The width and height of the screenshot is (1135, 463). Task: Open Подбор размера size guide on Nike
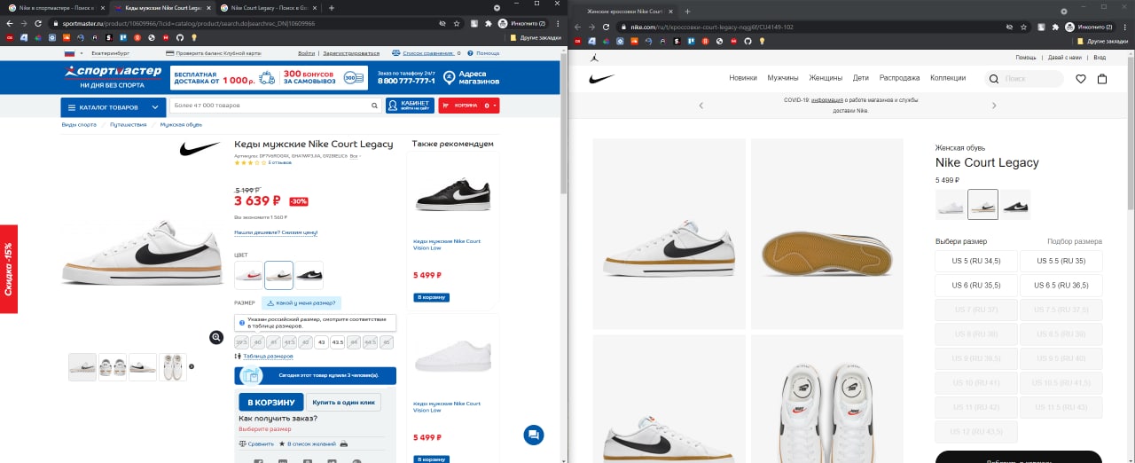coord(1075,241)
